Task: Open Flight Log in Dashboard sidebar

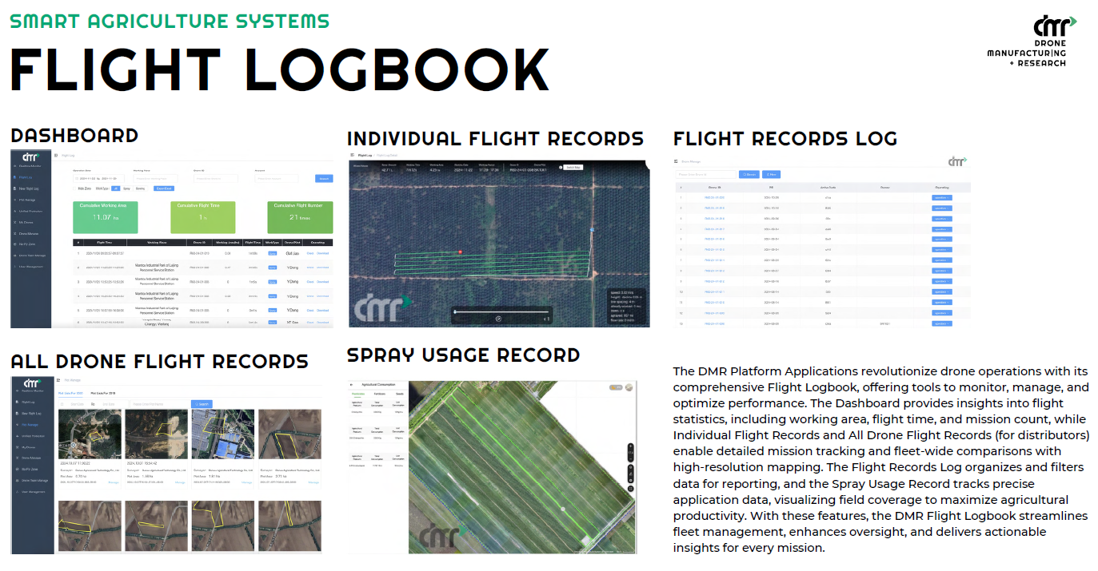Action: point(26,177)
